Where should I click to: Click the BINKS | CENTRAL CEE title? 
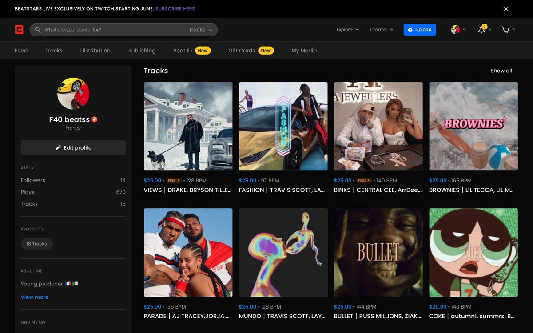click(x=378, y=190)
